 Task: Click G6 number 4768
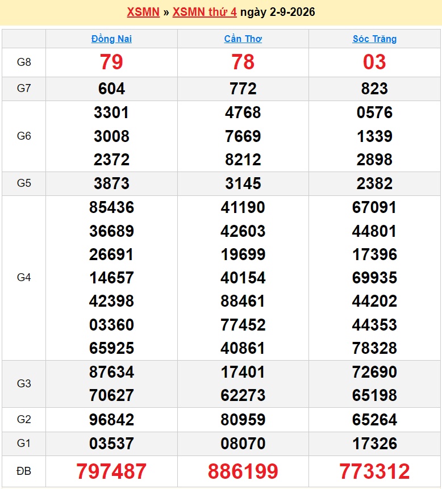243,112
